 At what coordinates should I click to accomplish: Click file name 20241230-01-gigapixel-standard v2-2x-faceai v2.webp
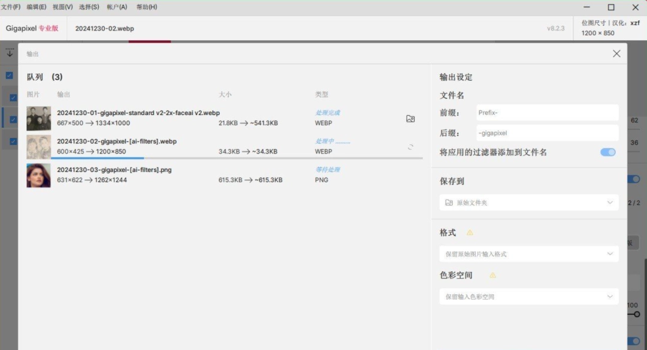(x=138, y=113)
